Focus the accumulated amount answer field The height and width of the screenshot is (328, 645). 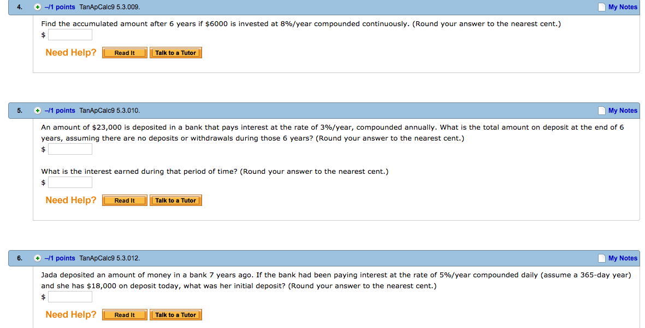point(70,35)
